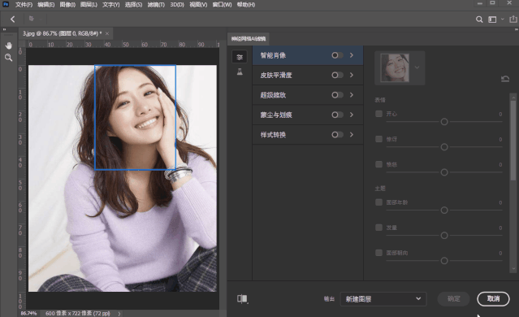Screen dimensions: 519x317
Task: Turn on the 皮肤平滑度 toggle
Action: 337,76
